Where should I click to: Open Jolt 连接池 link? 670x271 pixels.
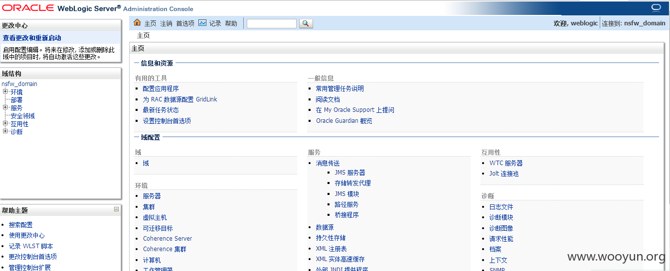pos(504,174)
